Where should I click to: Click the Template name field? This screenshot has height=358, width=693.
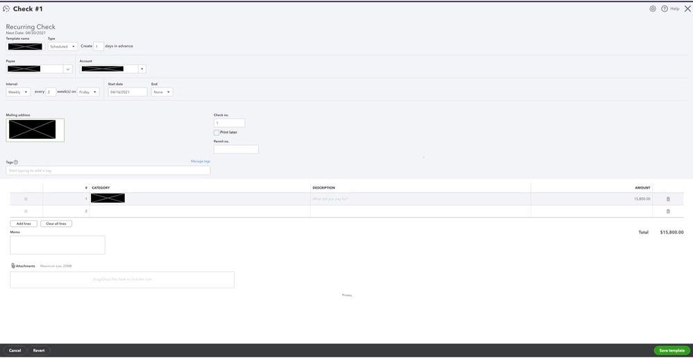pos(26,46)
